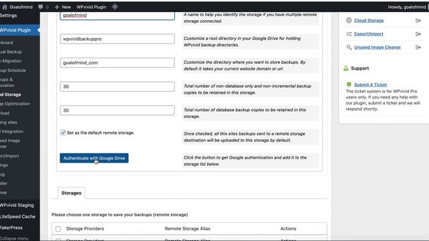Open the Submit A Ticket link

click(370, 85)
